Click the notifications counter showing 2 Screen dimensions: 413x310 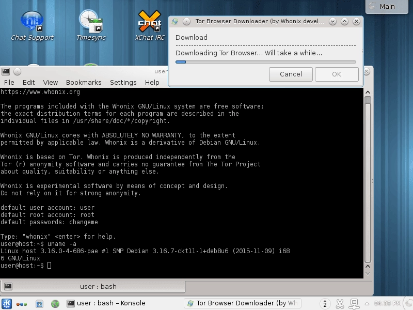click(x=325, y=304)
